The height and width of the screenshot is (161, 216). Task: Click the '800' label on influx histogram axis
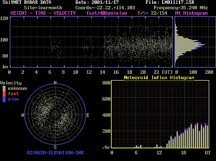[x=106, y=83]
